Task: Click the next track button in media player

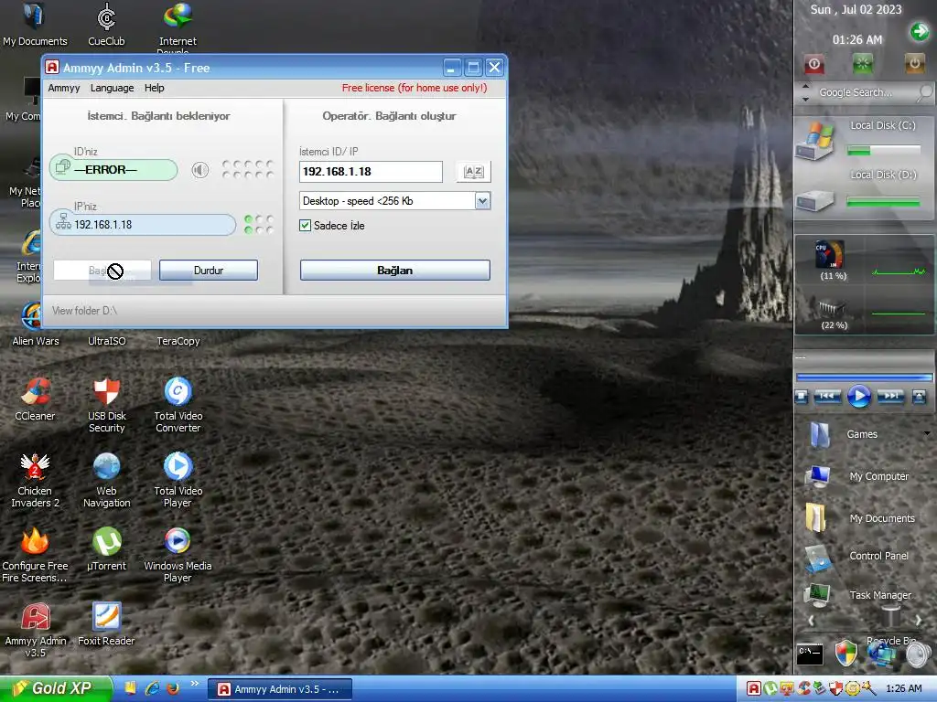Action: (x=890, y=396)
